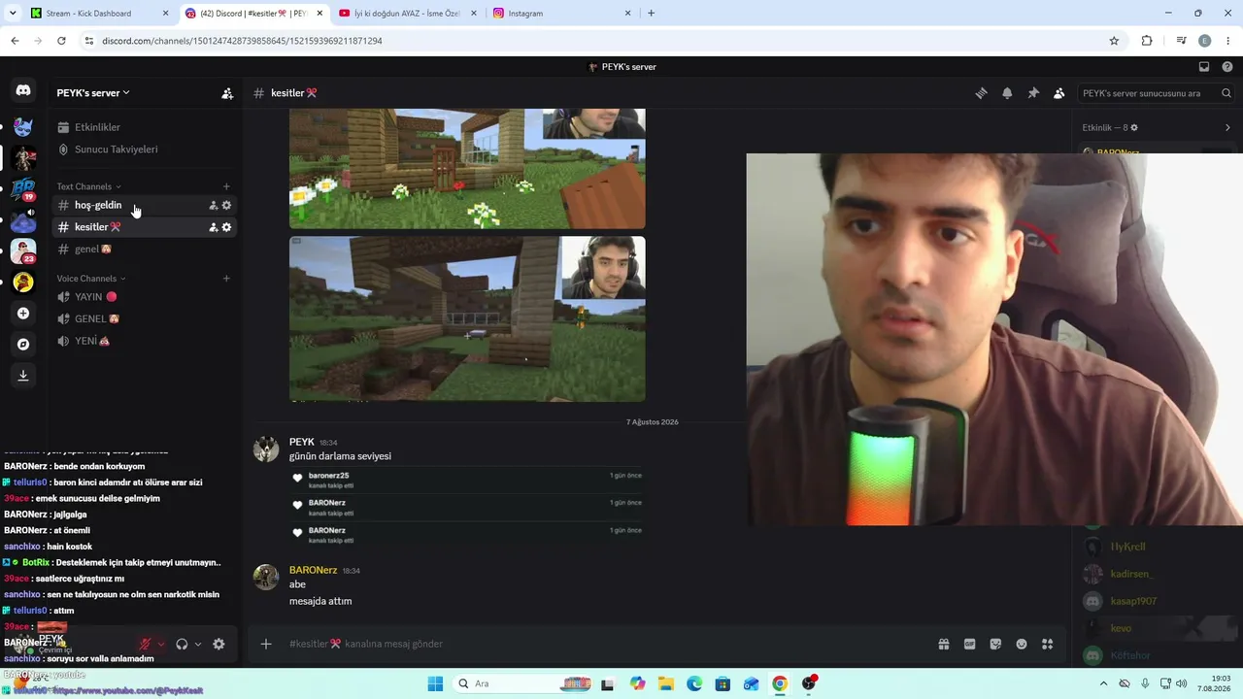
Task: Click PEYK username in the chat message
Action: point(302,442)
